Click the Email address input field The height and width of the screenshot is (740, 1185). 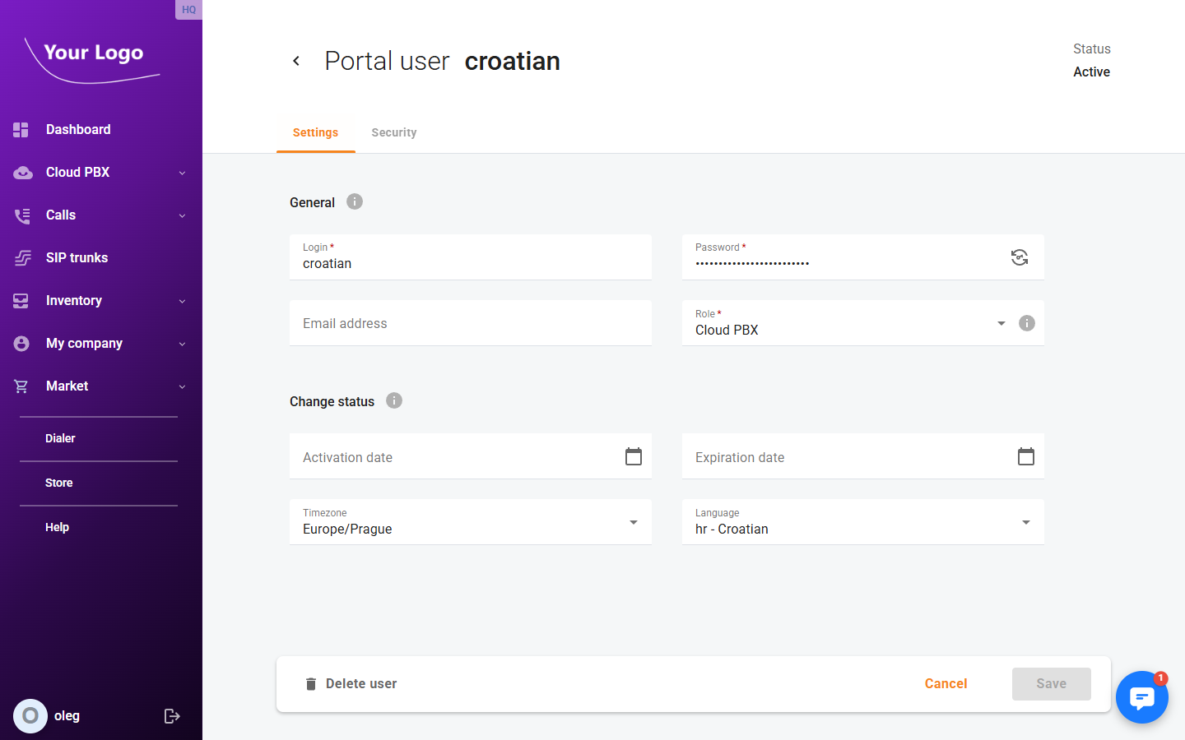(470, 322)
